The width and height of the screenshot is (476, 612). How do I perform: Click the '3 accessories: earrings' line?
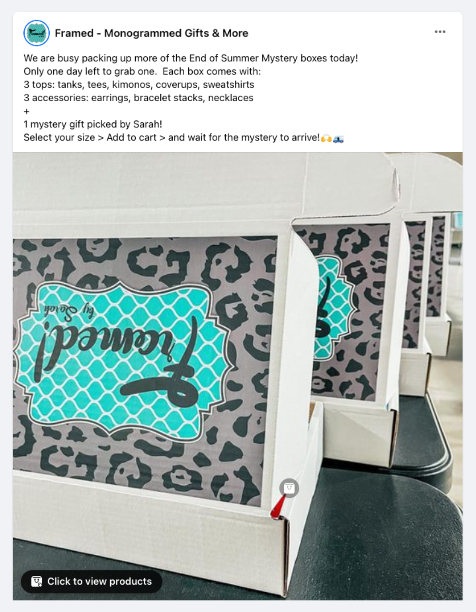click(138, 98)
